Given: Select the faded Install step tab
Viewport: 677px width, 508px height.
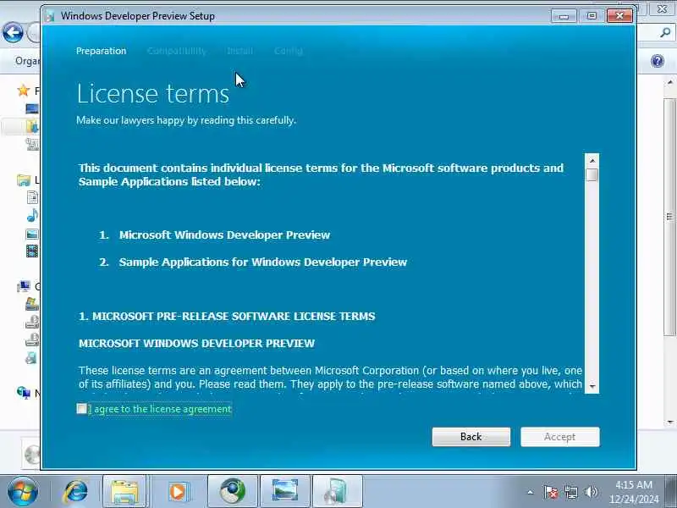Looking at the screenshot, I should [x=240, y=51].
